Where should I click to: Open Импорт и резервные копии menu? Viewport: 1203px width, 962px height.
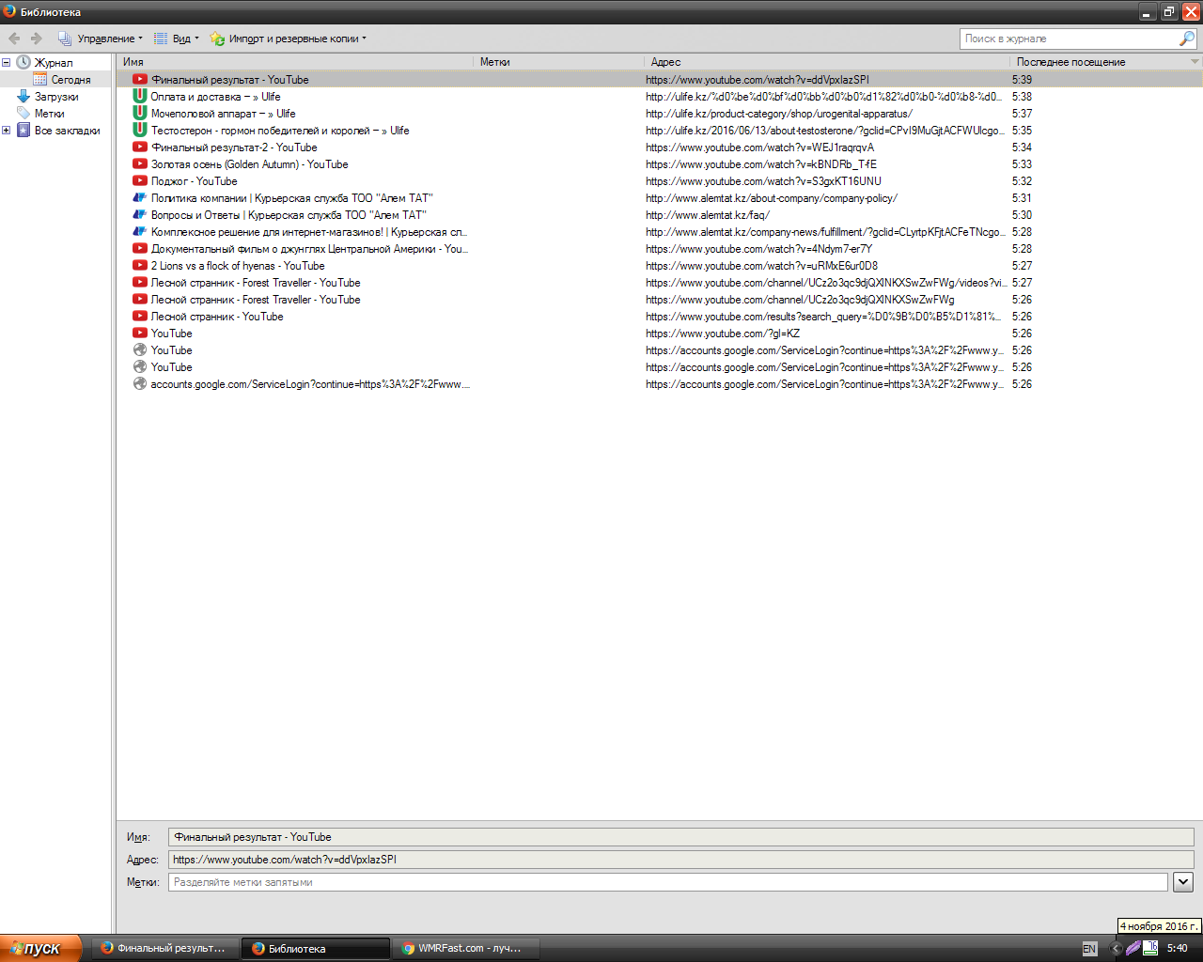[x=288, y=39]
